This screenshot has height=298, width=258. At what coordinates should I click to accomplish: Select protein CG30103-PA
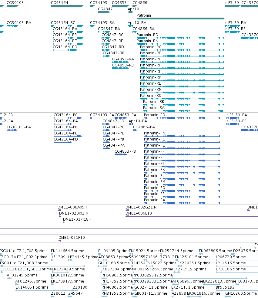pos(19,127)
